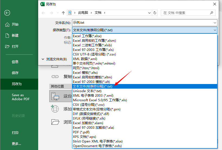
Task: Select XML 数据(*.xml) type
Action: 145,59
